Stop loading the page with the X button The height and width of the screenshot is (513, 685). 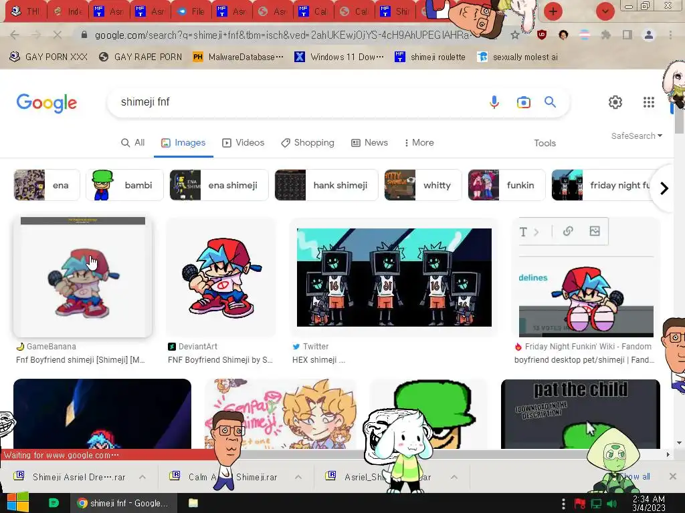[58, 35]
